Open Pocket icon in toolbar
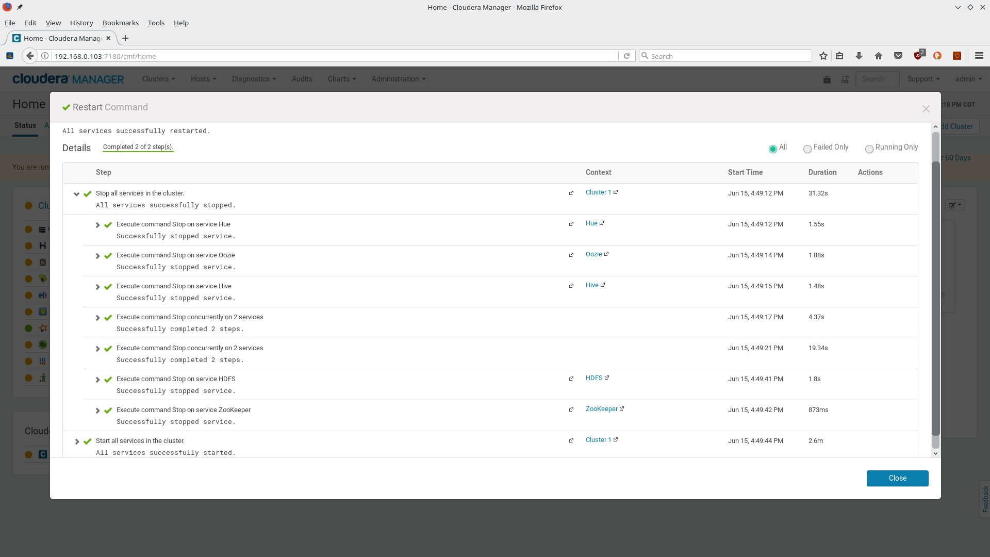This screenshot has height=557, width=990. click(898, 56)
